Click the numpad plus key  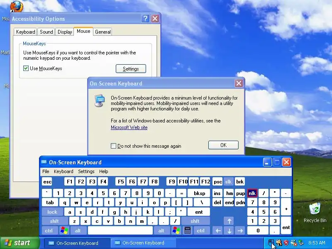click(286, 207)
